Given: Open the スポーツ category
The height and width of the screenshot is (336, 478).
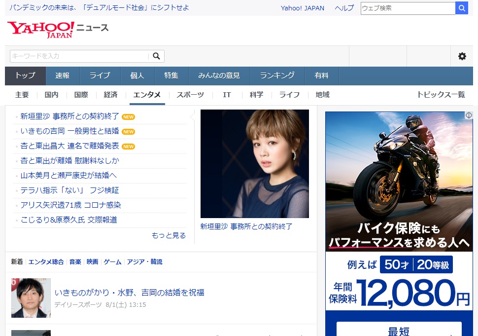Looking at the screenshot, I should click(190, 95).
